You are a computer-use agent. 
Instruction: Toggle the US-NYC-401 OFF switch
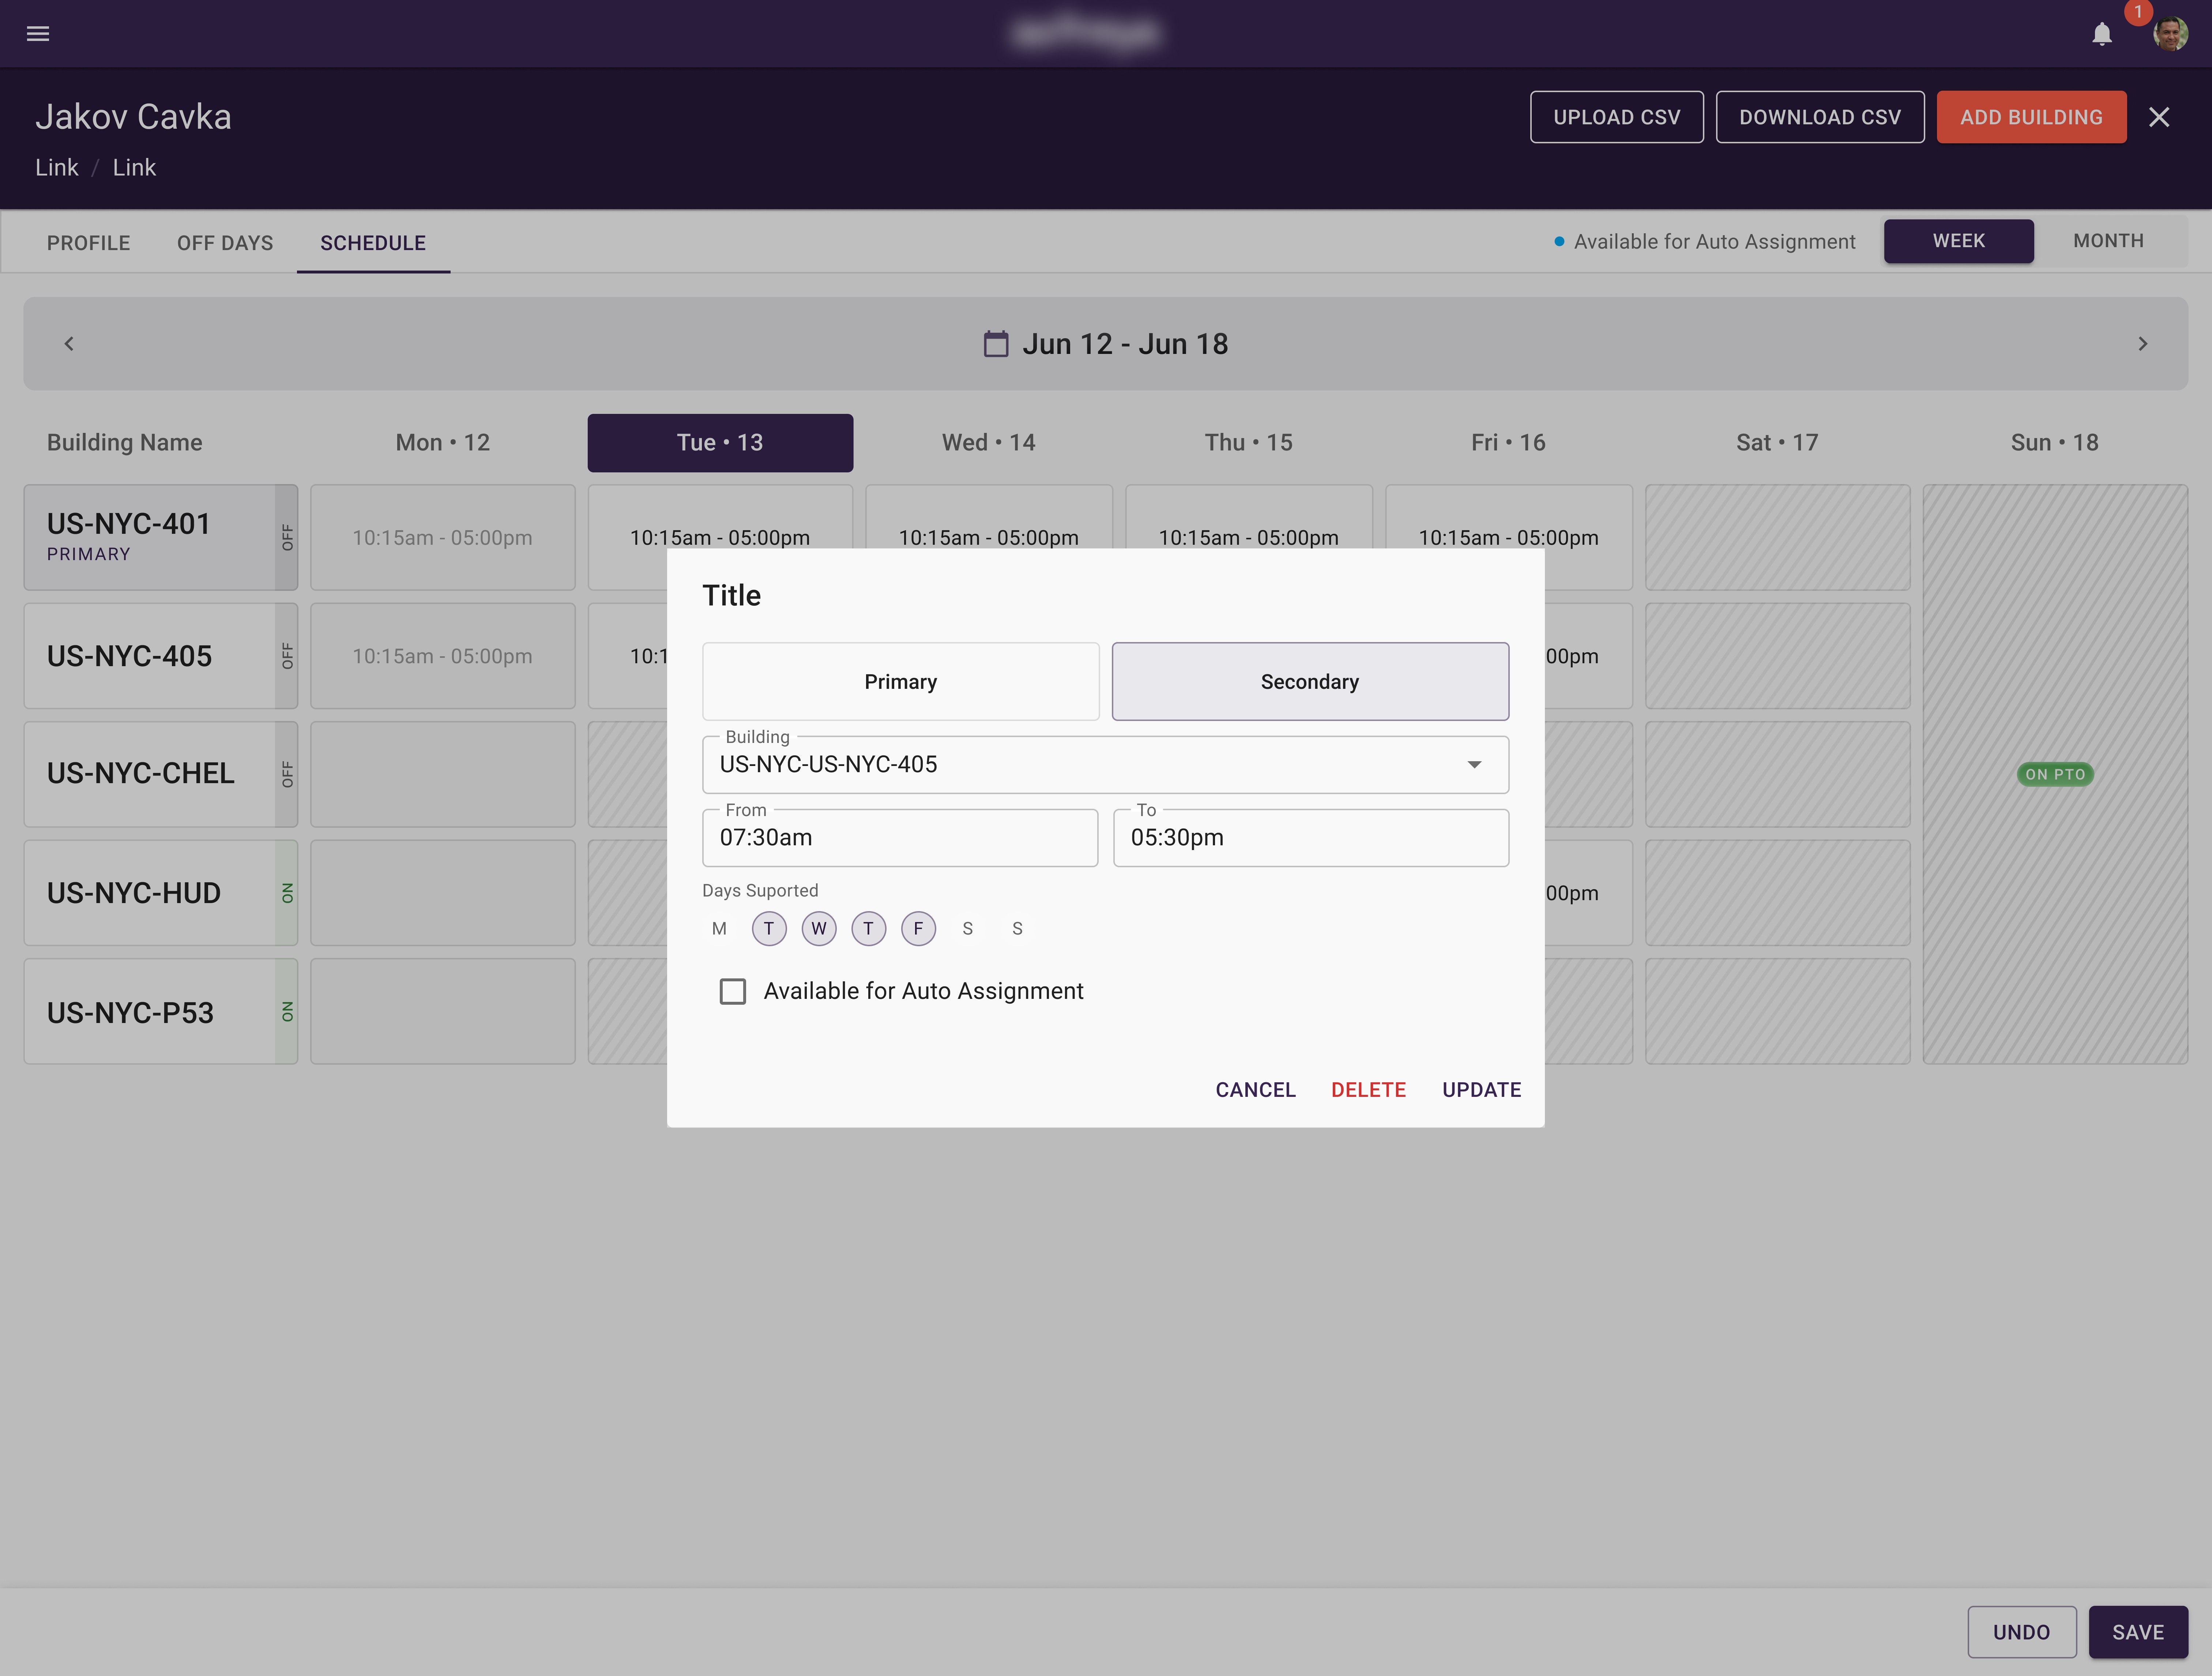tap(287, 538)
